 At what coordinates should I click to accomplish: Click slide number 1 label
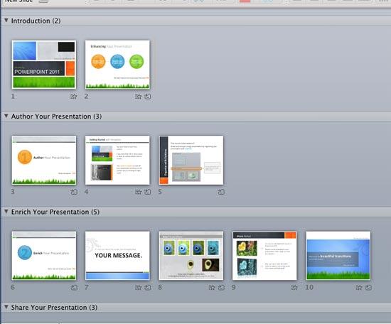(x=13, y=96)
